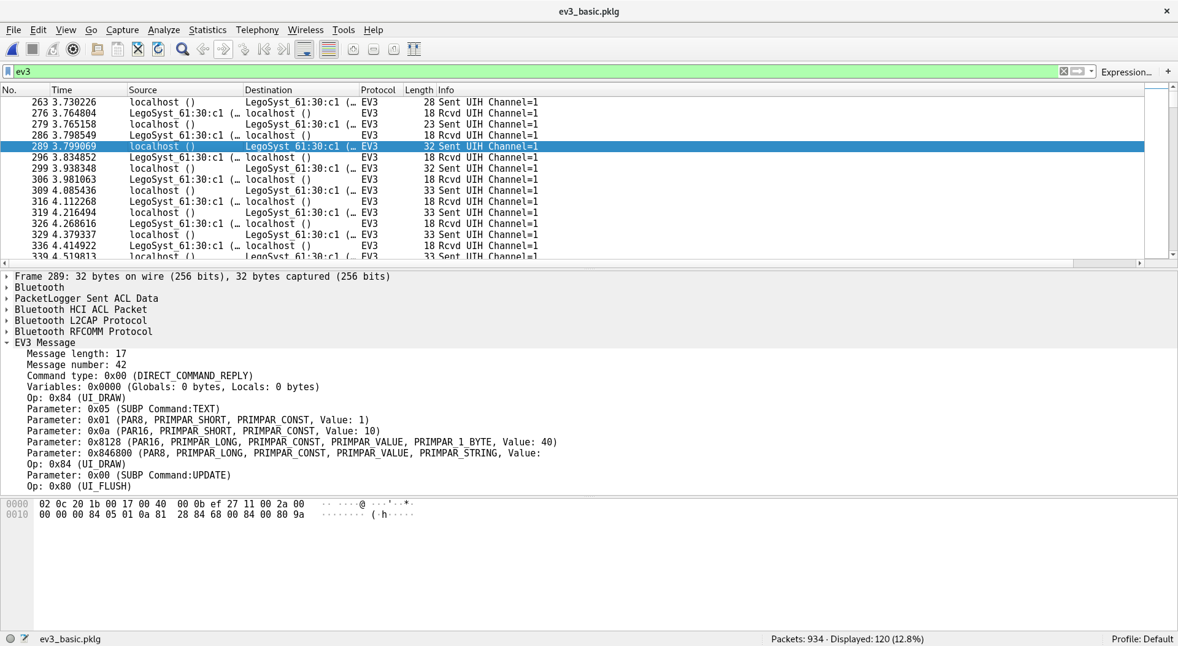This screenshot has height=646, width=1178.
Task: Open the Expression builder
Action: pos(1126,72)
